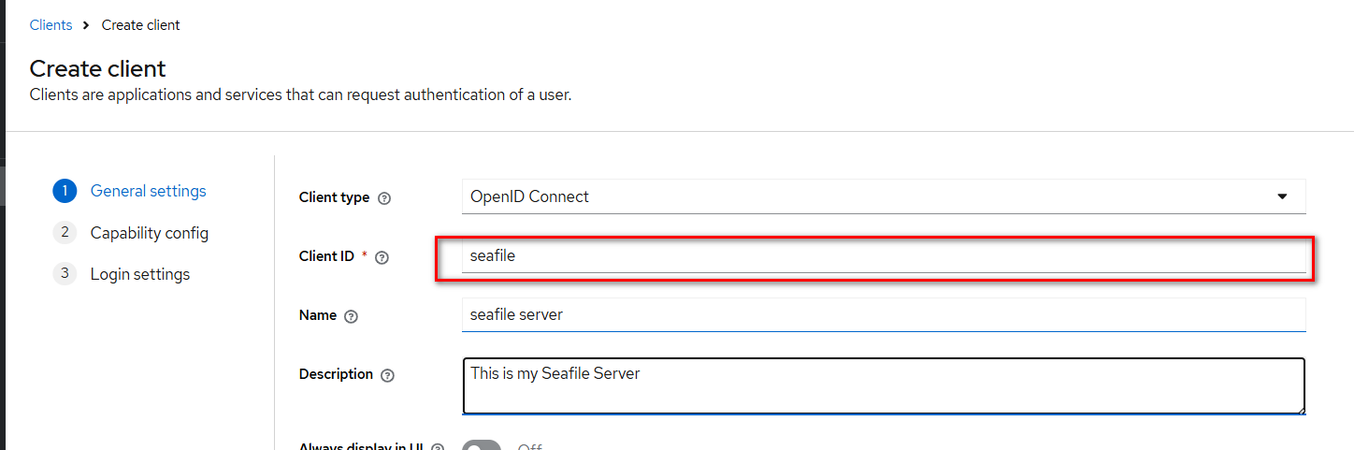Viewport: 1354px width, 450px height.
Task: Switch to the Login settings step
Action: point(140,274)
